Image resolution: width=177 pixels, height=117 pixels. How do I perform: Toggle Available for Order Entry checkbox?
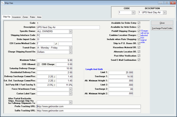[x=139, y=23]
